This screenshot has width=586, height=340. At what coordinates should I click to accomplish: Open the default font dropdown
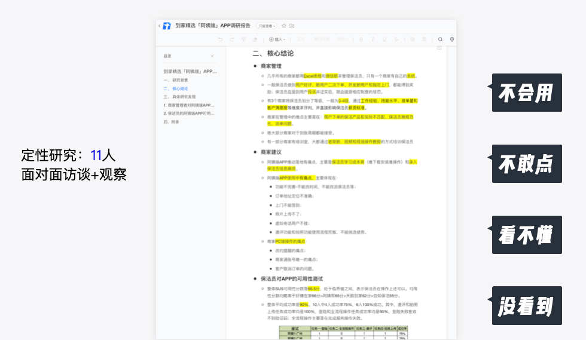click(x=323, y=39)
